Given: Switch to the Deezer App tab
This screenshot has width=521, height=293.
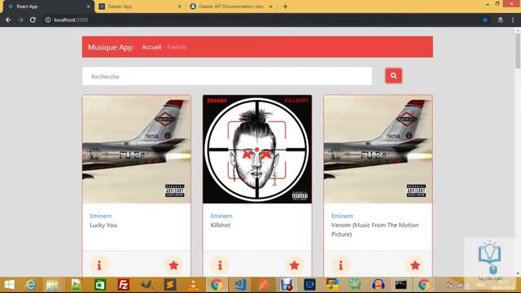Looking at the screenshot, I should 139,7.
